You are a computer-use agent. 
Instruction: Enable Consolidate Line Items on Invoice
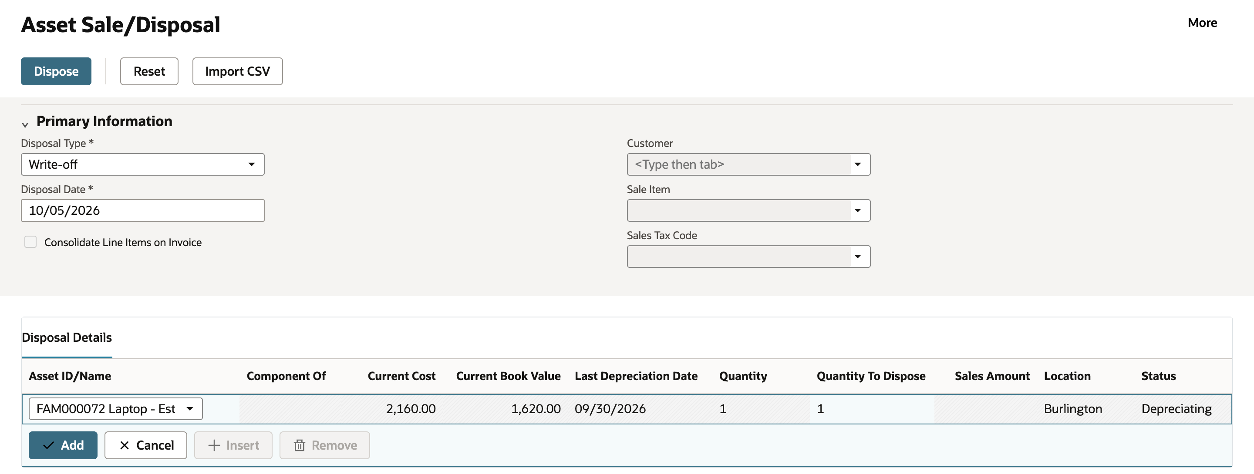point(30,242)
